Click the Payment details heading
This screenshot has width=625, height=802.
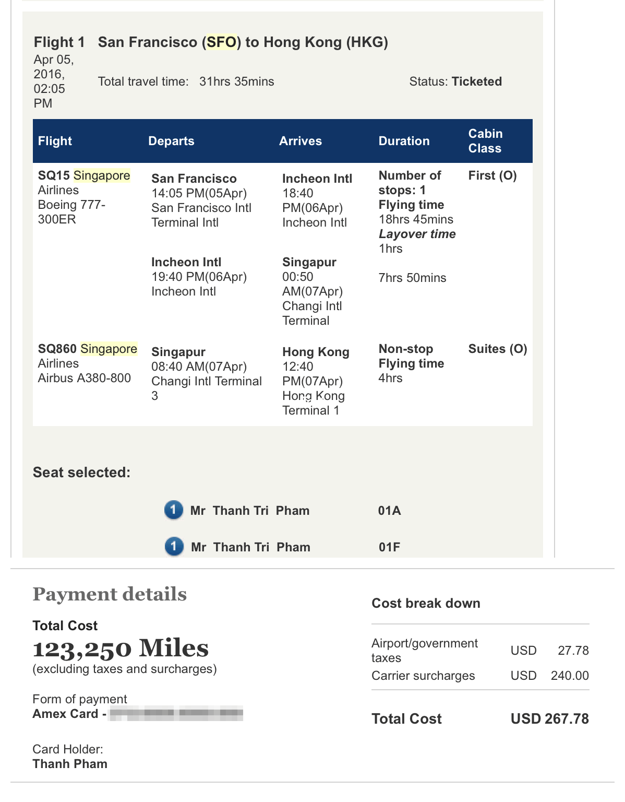point(110,594)
